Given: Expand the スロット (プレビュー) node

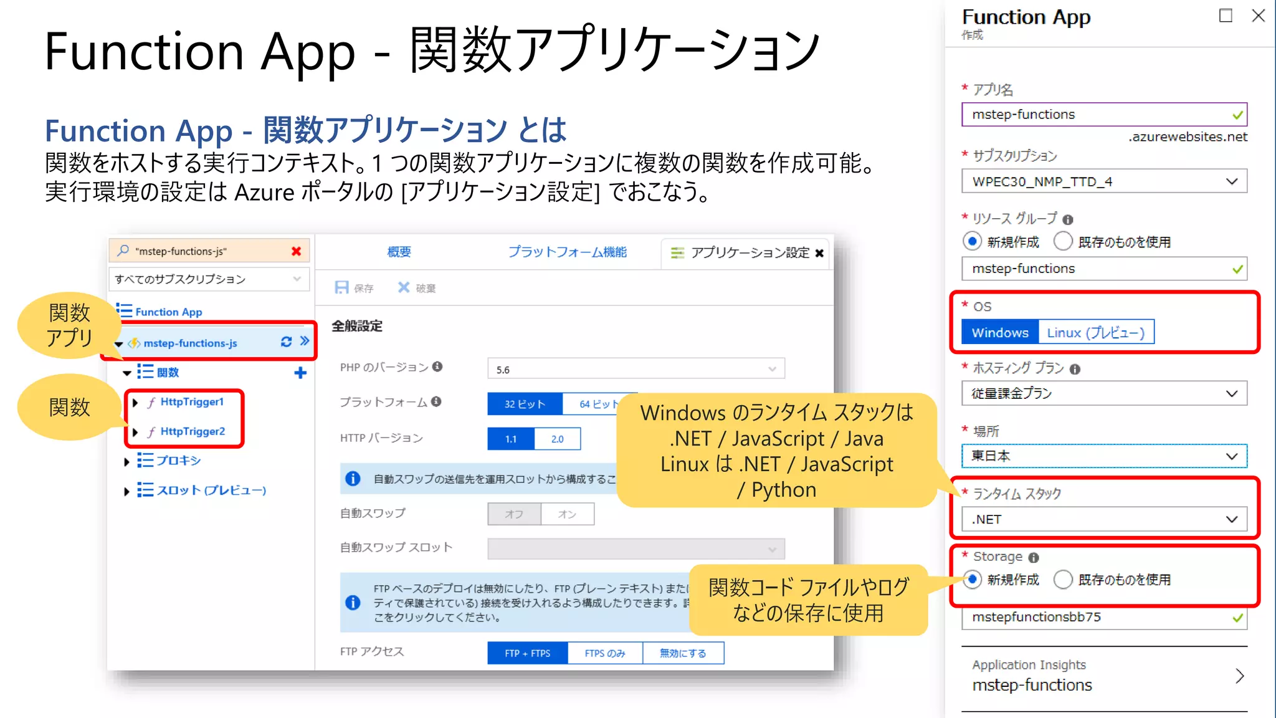Looking at the screenshot, I should click(126, 491).
